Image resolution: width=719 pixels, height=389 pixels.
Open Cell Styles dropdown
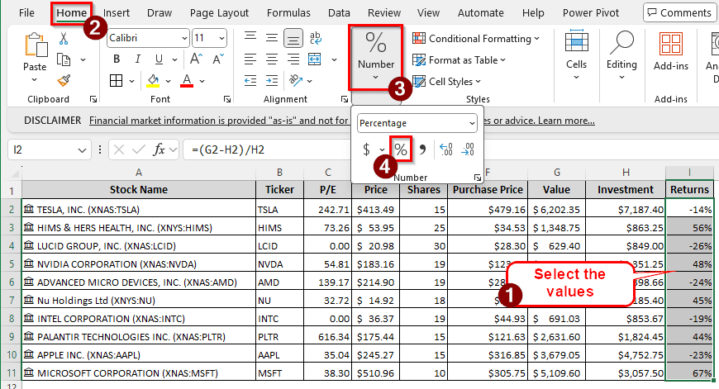click(446, 82)
